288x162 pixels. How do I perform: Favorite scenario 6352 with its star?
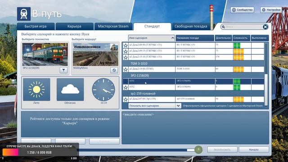pos(126,87)
